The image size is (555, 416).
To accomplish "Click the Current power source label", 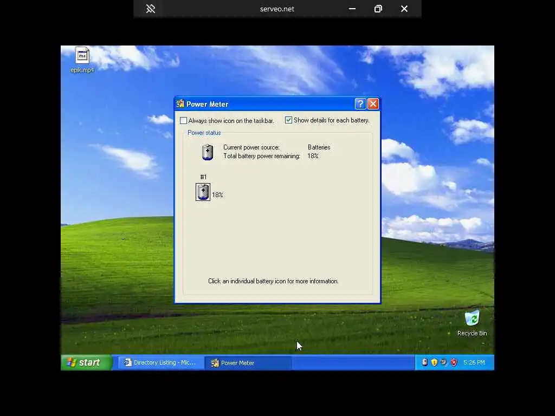I will click(251, 147).
